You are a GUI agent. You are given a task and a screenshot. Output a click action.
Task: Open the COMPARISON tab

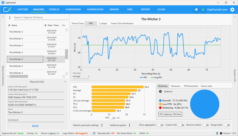pos(73,10)
